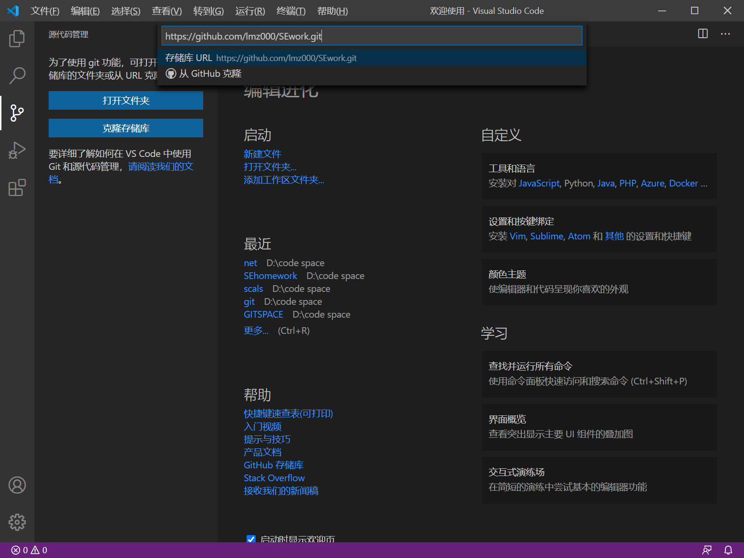Click the 其他 keybindings link
This screenshot has height=558, width=744.
coord(614,236)
